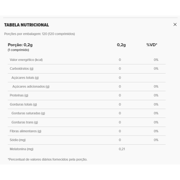Click the TABELA NUTRICIONAL heading
Viewport: 180px width, 180px height.
point(26,25)
